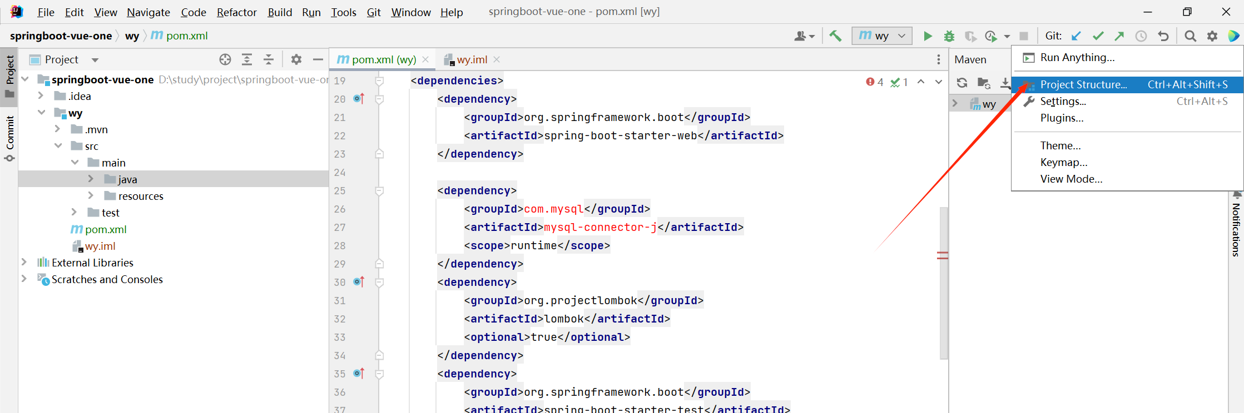Click the editor vertical scrollbar thumb

pyautogui.click(x=944, y=283)
